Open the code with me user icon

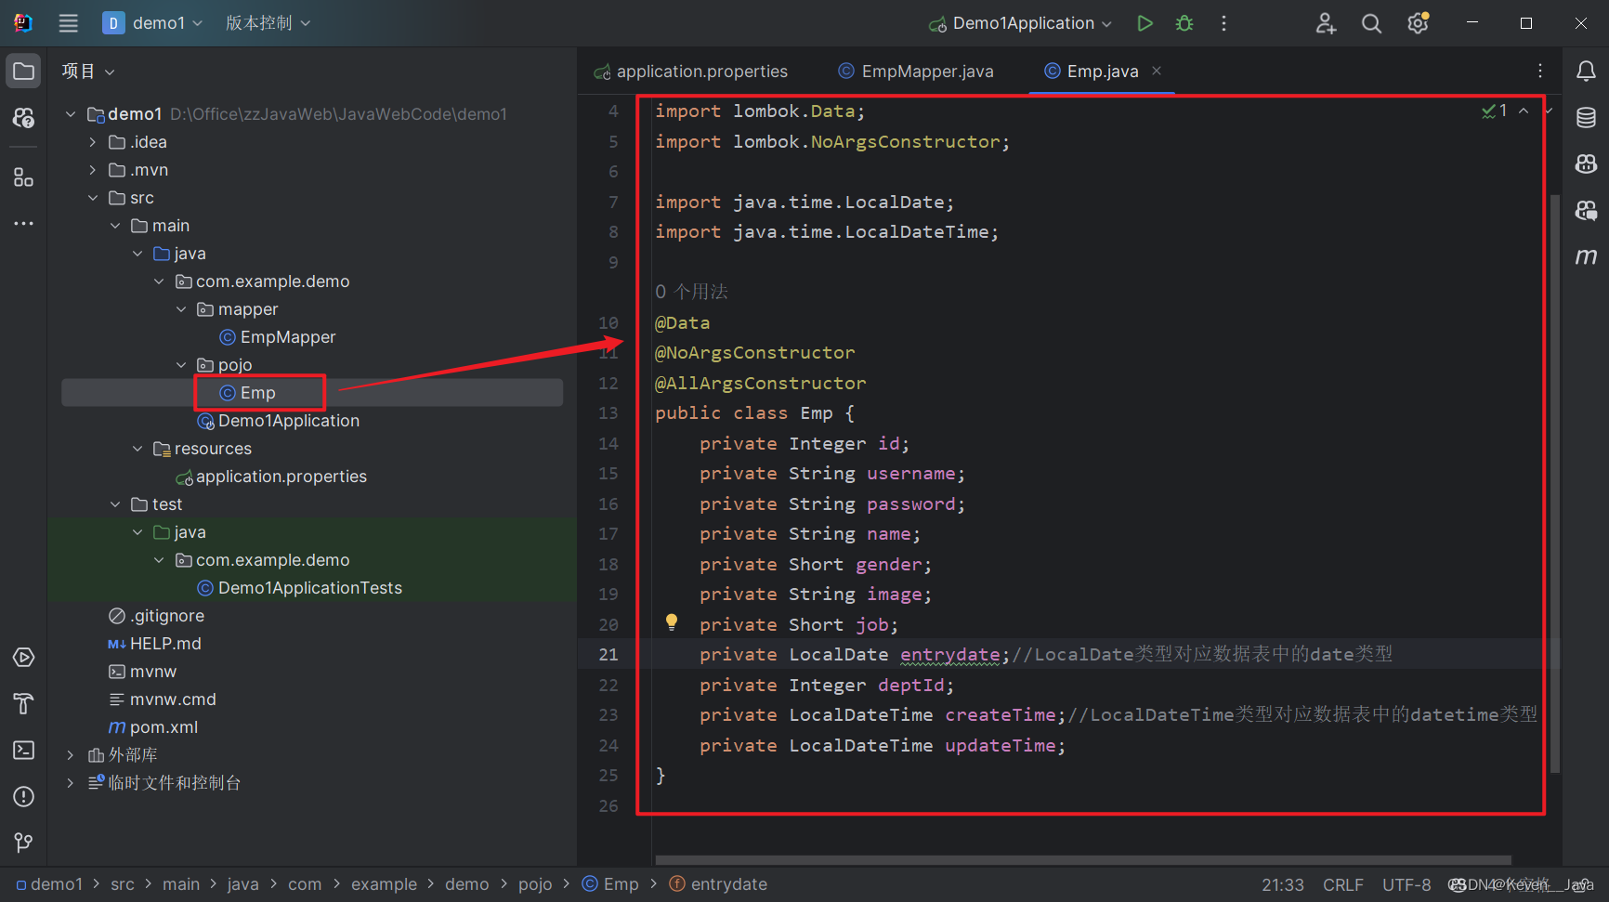[x=1326, y=23]
